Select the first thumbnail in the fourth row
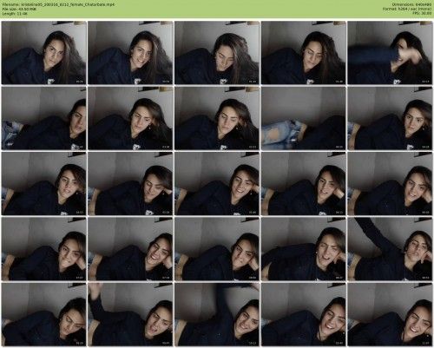Screen dimensions: 434x348 click(x=43, y=249)
